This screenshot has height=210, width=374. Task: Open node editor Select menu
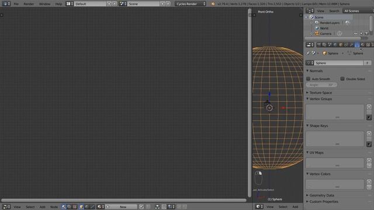point(30,207)
